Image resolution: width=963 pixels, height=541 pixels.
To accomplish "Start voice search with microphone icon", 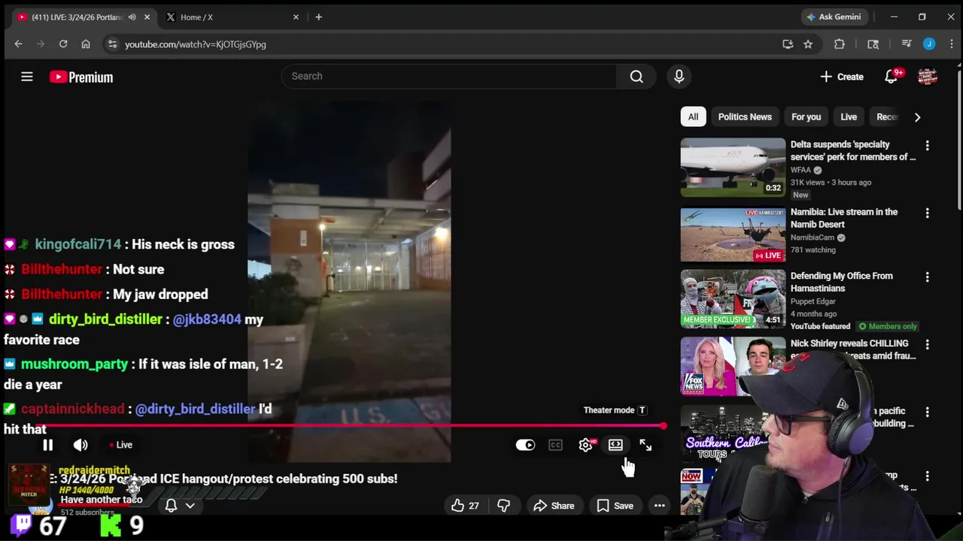I will click(x=679, y=76).
